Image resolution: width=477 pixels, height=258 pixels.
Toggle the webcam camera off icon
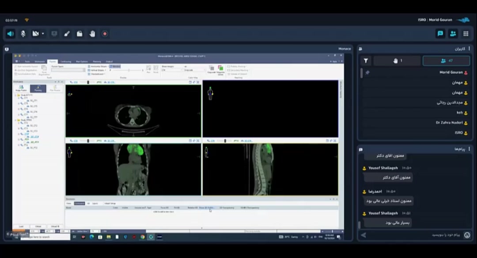tap(35, 34)
